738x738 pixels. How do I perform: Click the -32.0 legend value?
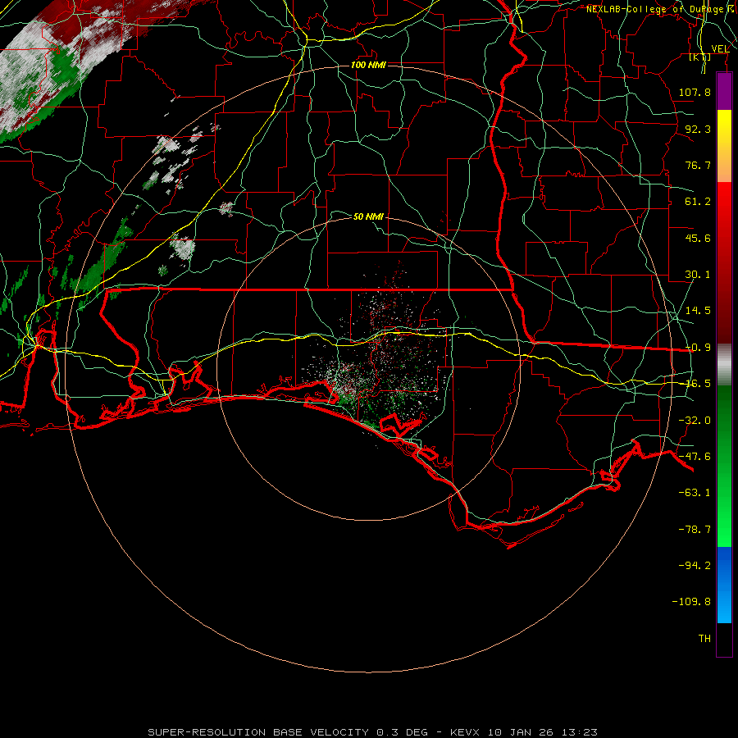pos(695,421)
